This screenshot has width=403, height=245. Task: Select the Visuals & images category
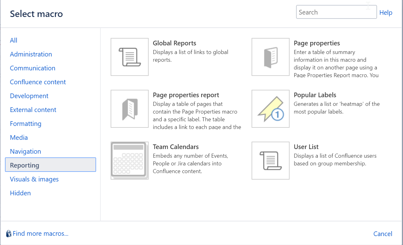(x=34, y=179)
